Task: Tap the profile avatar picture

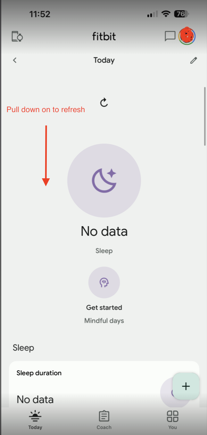Action: point(187,36)
